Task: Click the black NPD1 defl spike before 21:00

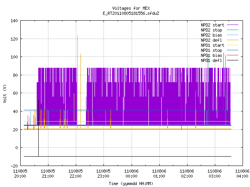Action: click(x=38, y=128)
